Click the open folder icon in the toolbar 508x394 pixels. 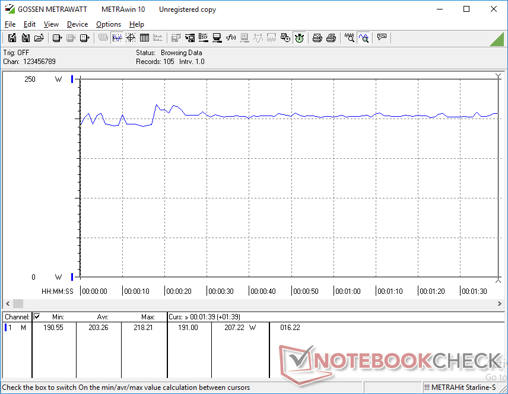point(39,38)
